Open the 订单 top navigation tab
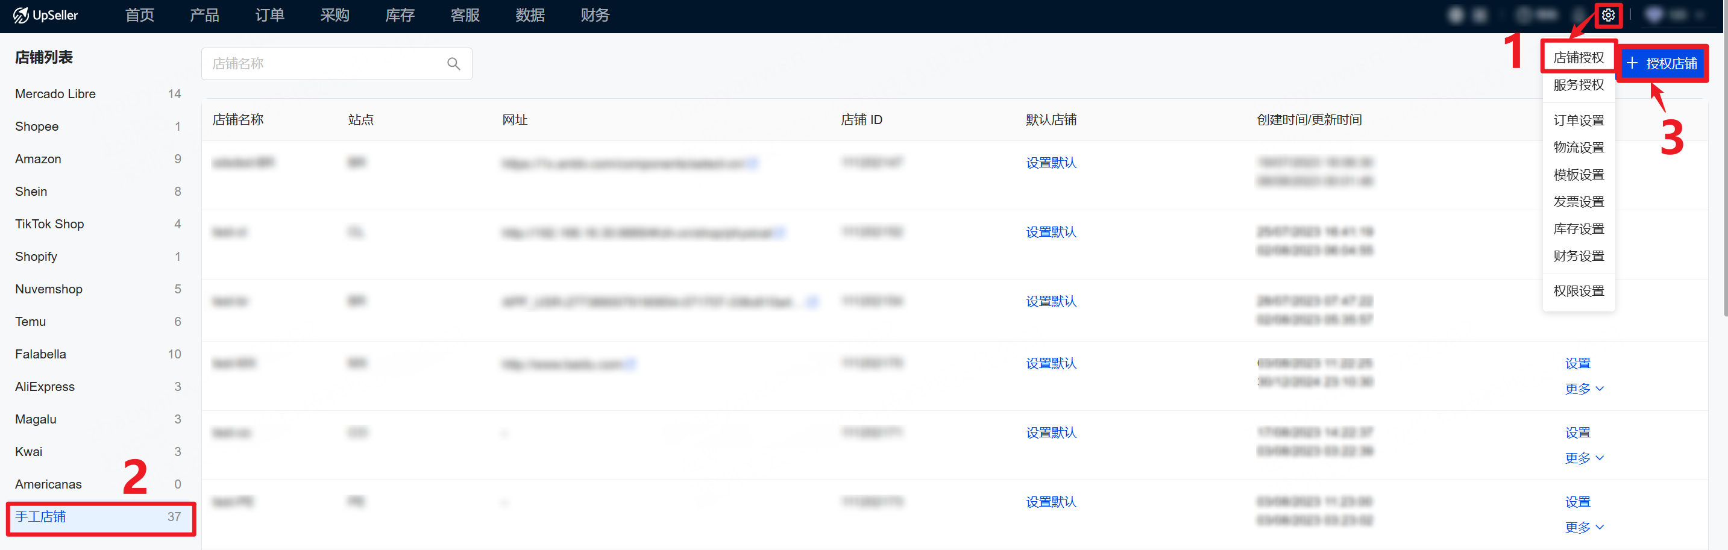 pos(269,16)
